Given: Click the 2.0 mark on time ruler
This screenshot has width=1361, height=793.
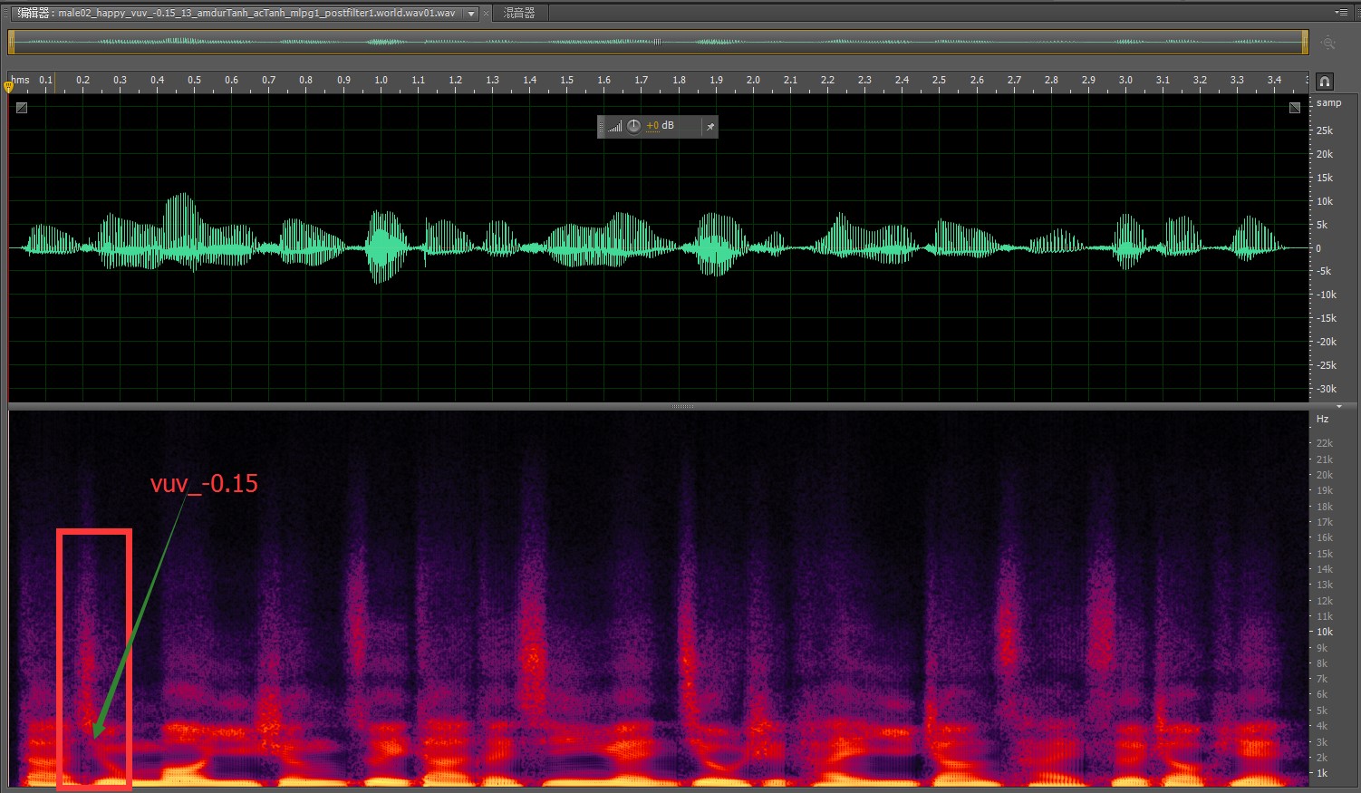Looking at the screenshot, I should pyautogui.click(x=753, y=81).
